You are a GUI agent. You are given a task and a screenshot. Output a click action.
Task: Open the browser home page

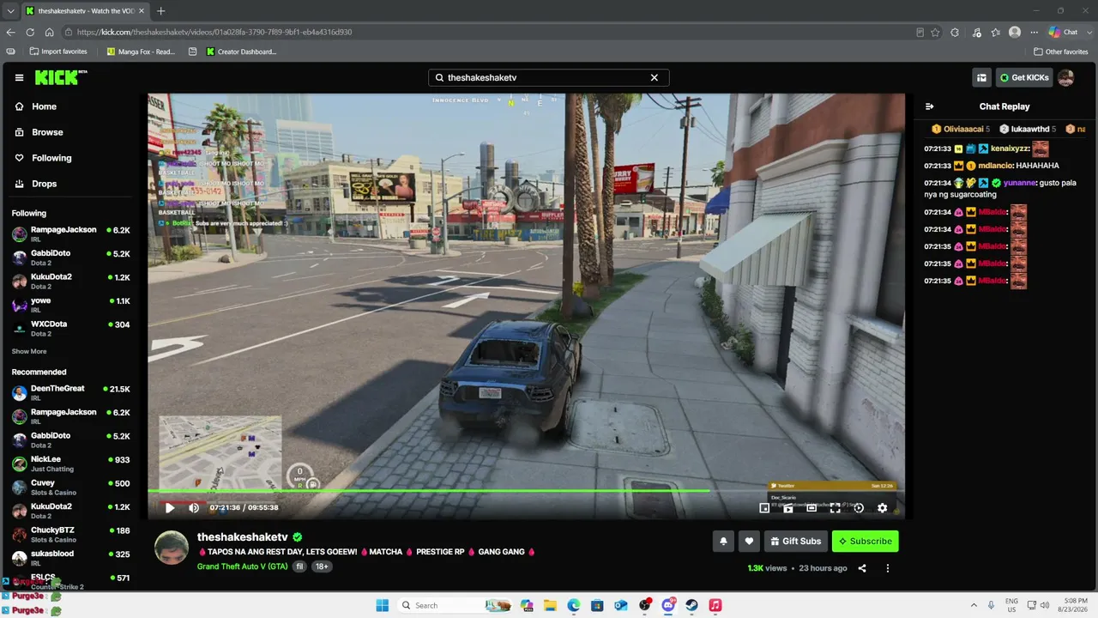[49, 32]
